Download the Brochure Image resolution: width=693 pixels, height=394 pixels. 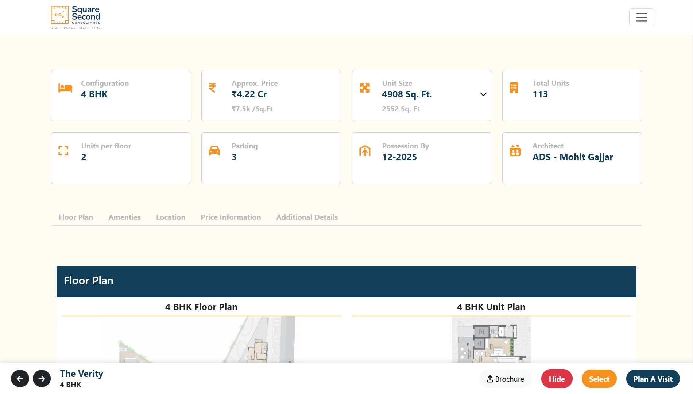coord(506,379)
